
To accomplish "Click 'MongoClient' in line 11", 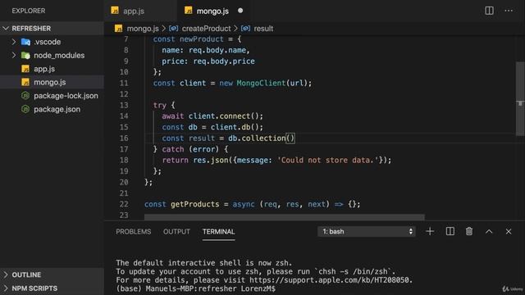I will 261,83.
